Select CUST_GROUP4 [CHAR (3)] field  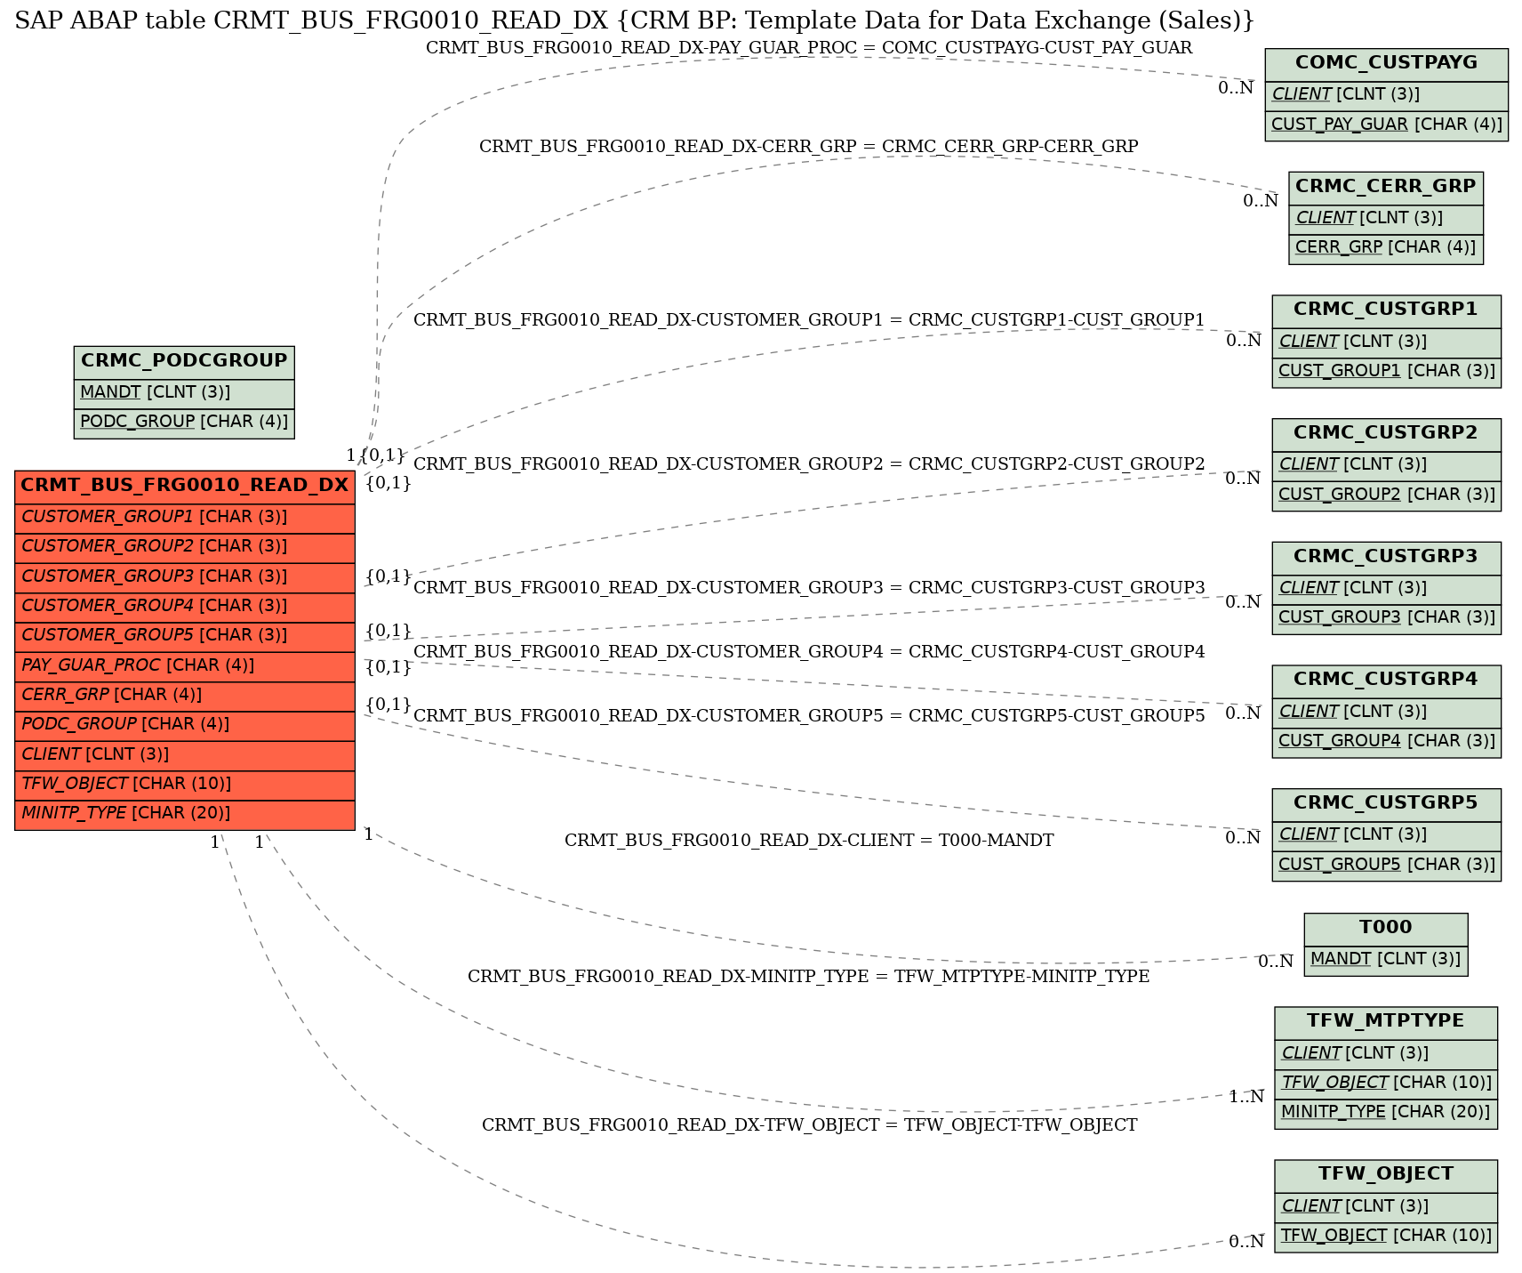(1386, 741)
